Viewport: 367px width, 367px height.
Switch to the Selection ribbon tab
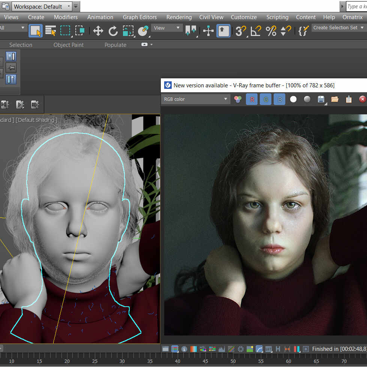[x=21, y=45]
